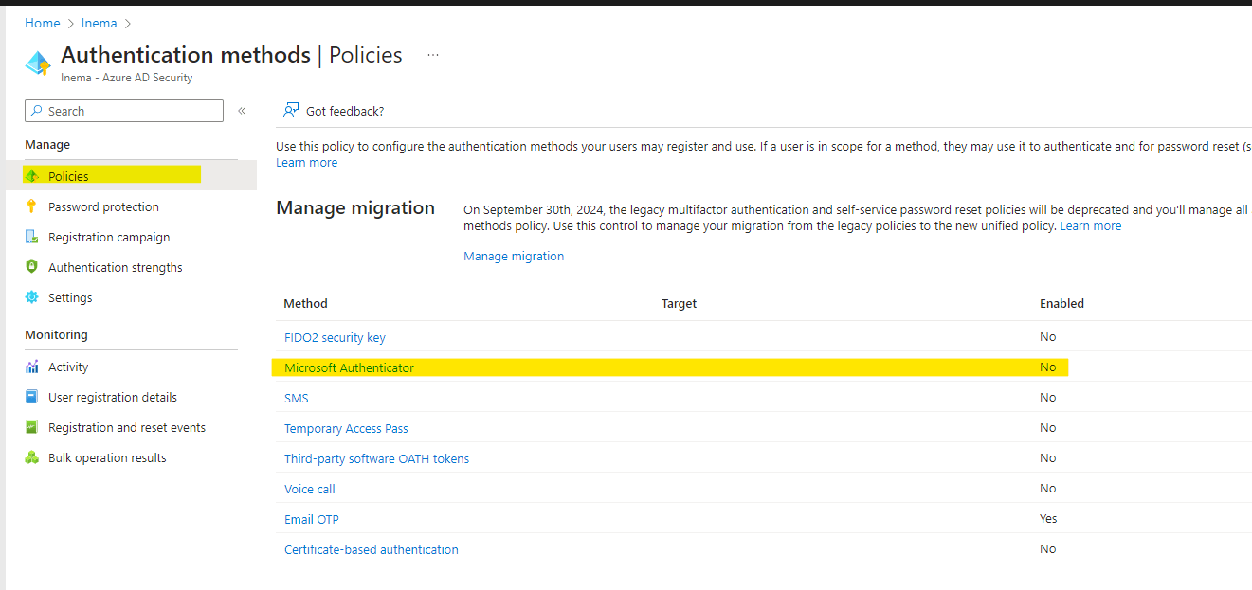Viewport: 1252px width, 590px height.
Task: Click the Authentication strengths shield icon
Action: click(31, 267)
